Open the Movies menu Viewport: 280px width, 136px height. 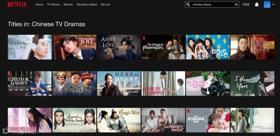click(x=68, y=4)
